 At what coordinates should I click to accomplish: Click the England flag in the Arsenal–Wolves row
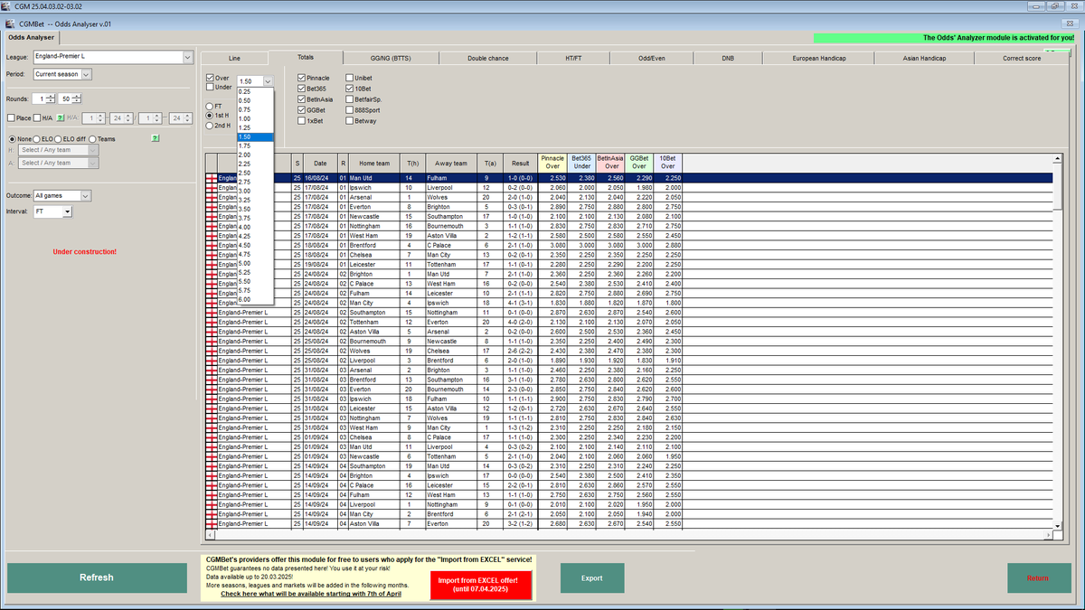(x=212, y=197)
